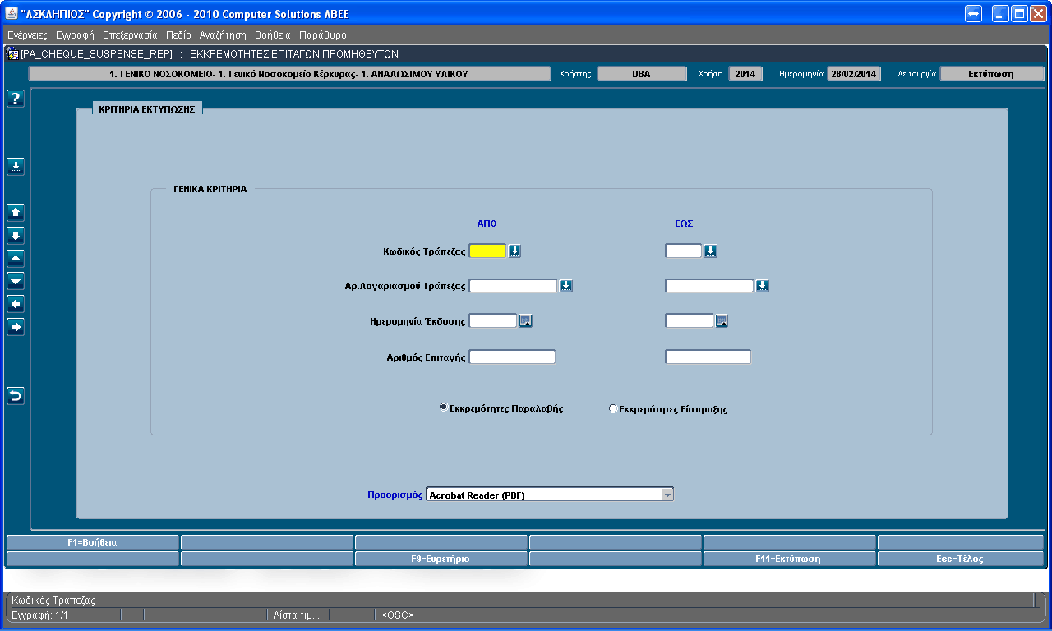Open calendar for ΑΠΟ Ημερομηνία Έκδοσης
Image resolution: width=1052 pixels, height=631 pixels.
526,321
